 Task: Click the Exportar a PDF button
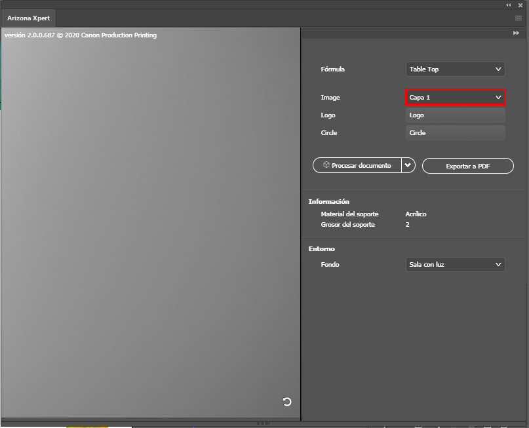click(467, 166)
